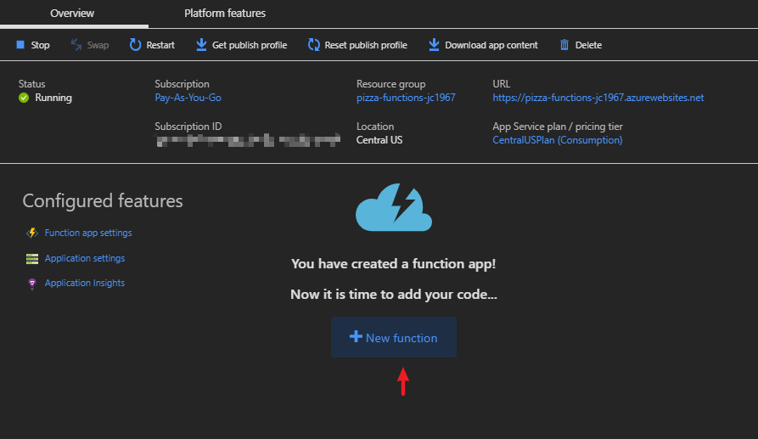Image resolution: width=758 pixels, height=439 pixels.
Task: Open the Pay-As-You-Go subscription link
Action: click(188, 98)
